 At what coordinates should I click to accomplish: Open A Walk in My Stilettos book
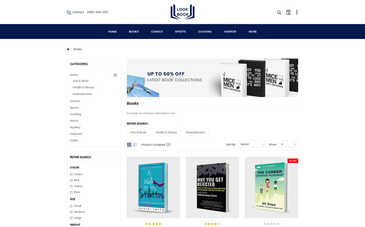153,187
